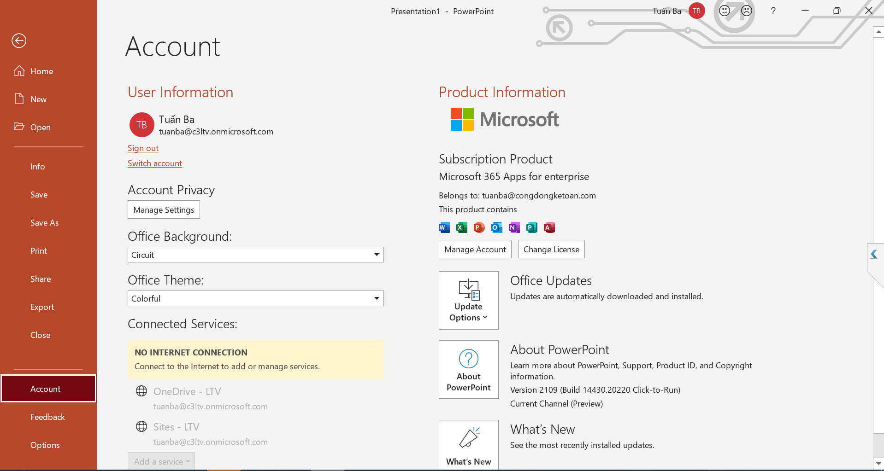Open Options in the sidebar
This screenshot has height=471, width=884.
48,445
